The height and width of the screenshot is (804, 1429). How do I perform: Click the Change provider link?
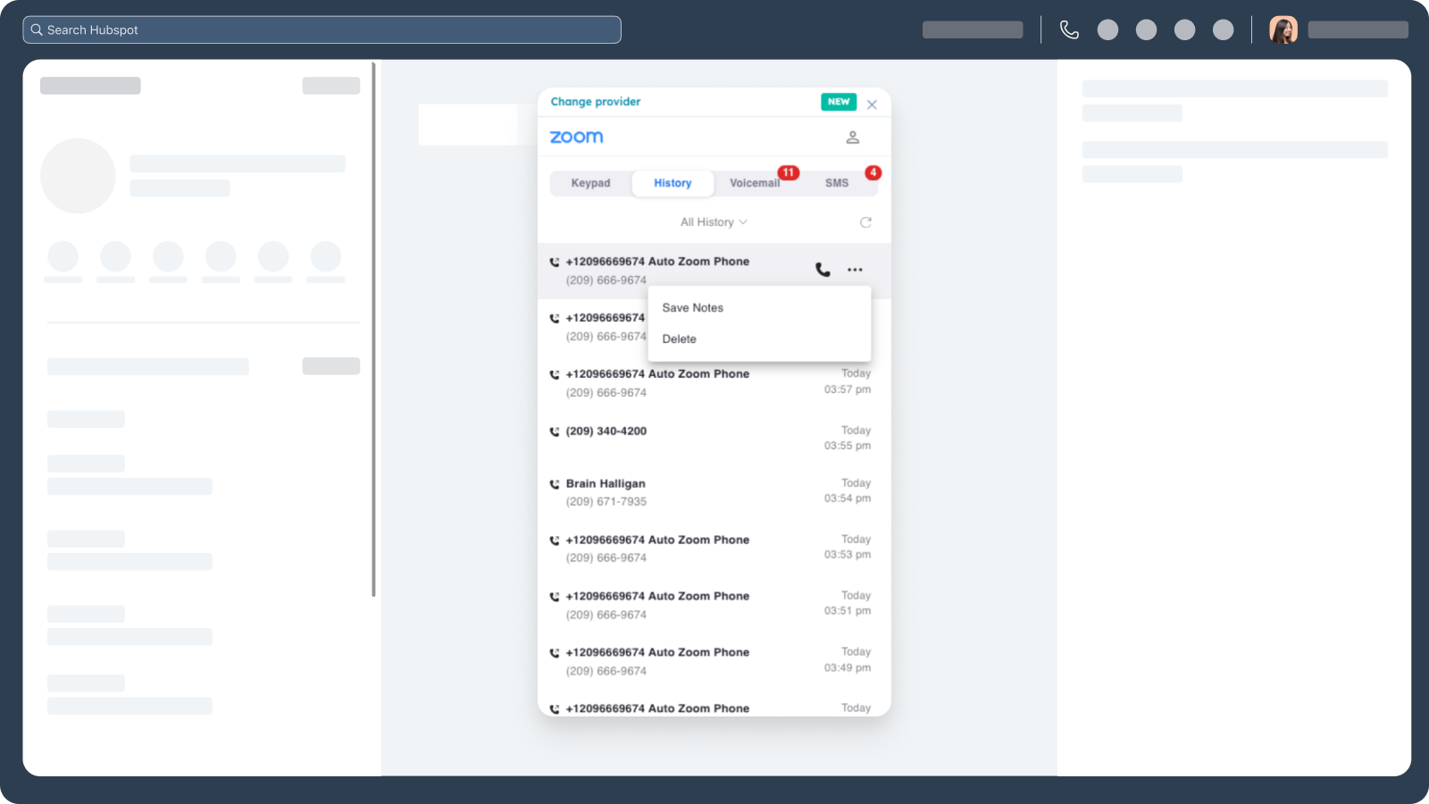point(596,102)
